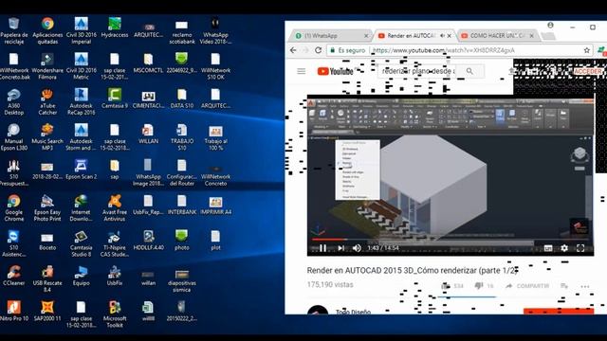The height and width of the screenshot is (341, 607).
Task: Reload the YouTube page
Action: pos(319,50)
